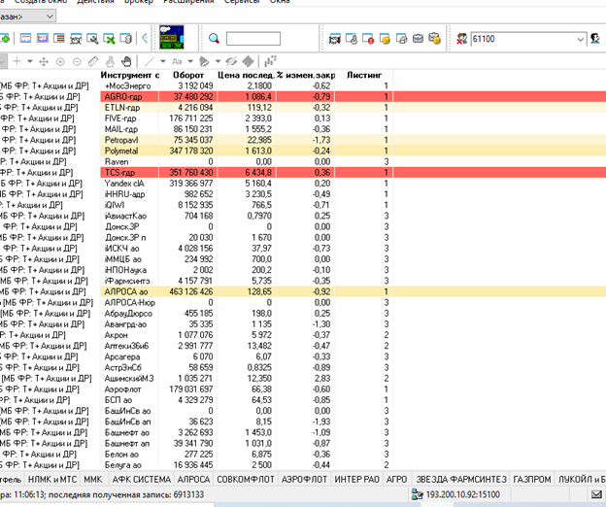Viewport: 606px width, 507px height.
Task: Open the Aa text tool dropdown arrow
Action: click(x=190, y=61)
